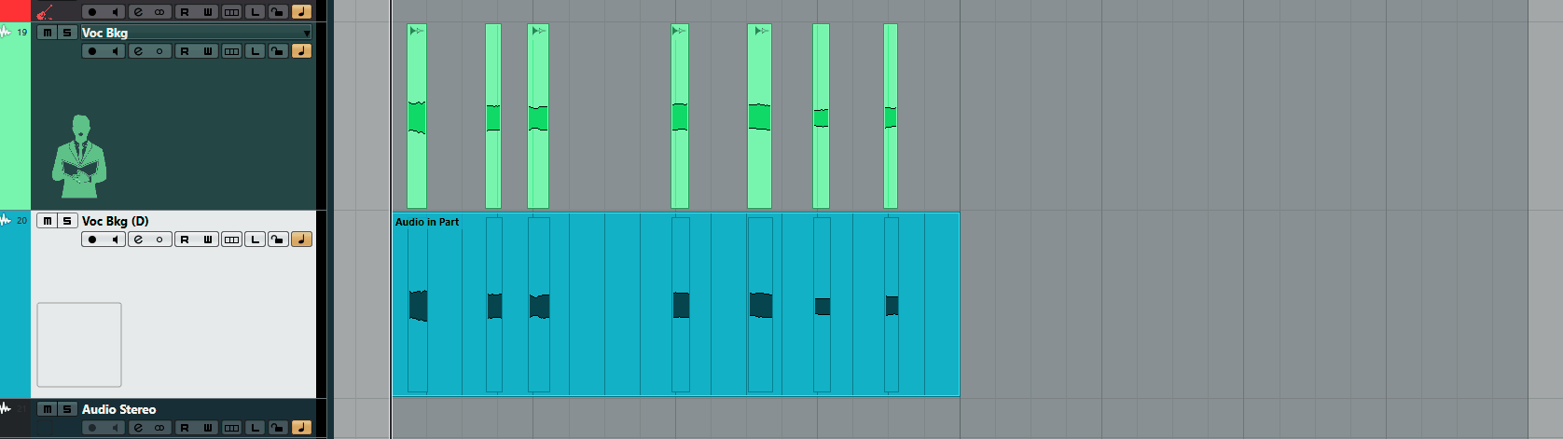Open lane display options on Audio Stereo track
This screenshot has height=439, width=1563.
(x=232, y=428)
